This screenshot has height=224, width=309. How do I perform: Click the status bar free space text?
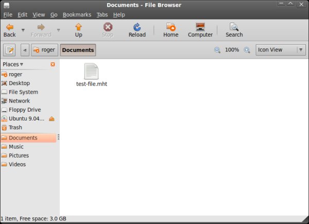point(43,219)
